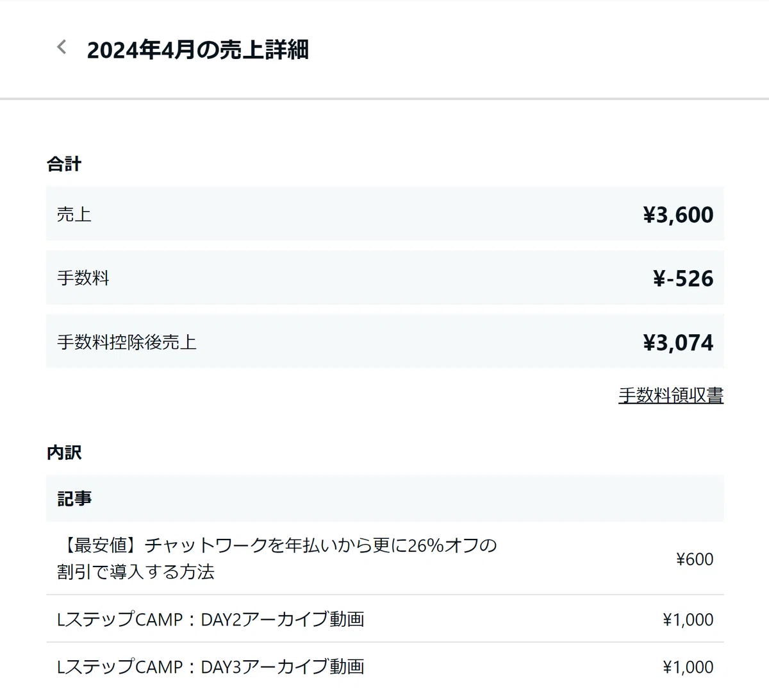This screenshot has width=769, height=689.
Task: Click the ¥1,000 amount for DAY2
Action: (x=688, y=619)
